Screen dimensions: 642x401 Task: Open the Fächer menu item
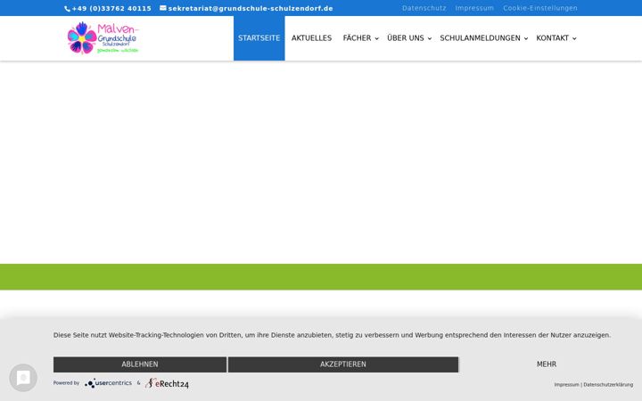[x=357, y=38]
